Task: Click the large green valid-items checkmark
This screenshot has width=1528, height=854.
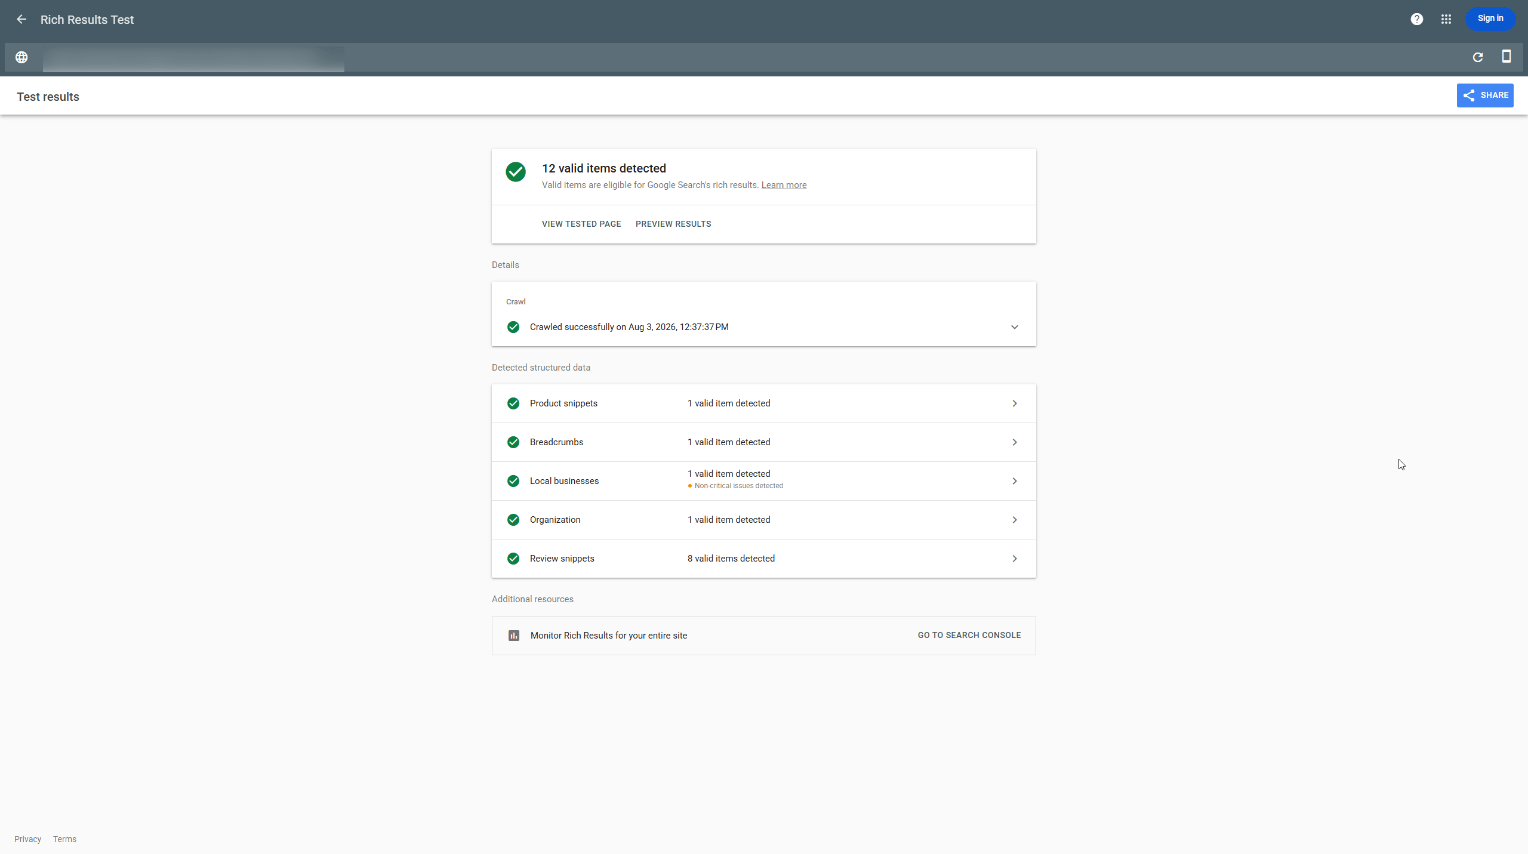Action: 516,172
